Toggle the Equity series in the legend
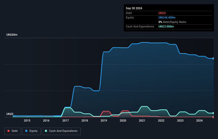 31,131
